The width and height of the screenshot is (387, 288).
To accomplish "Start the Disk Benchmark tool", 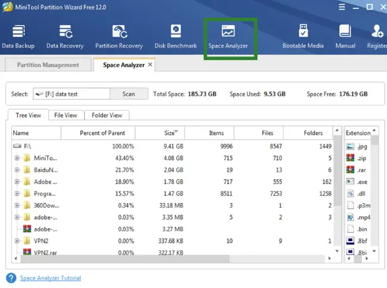I will click(176, 36).
